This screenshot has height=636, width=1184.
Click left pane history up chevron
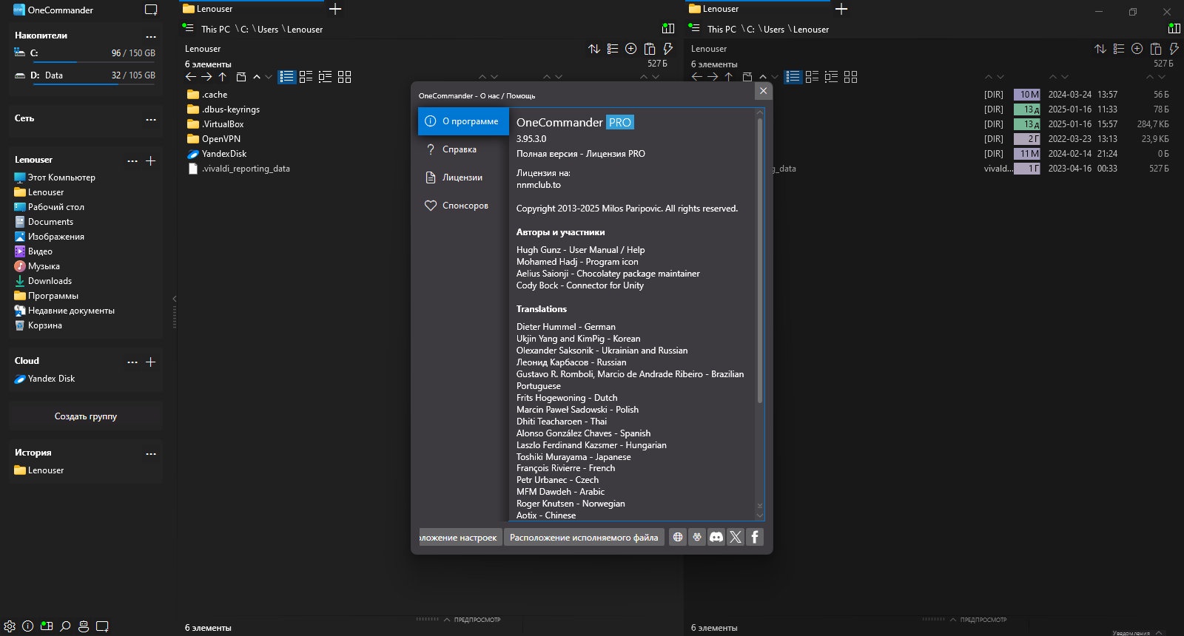pyautogui.click(x=257, y=77)
